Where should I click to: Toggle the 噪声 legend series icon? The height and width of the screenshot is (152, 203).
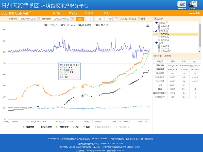84,127
